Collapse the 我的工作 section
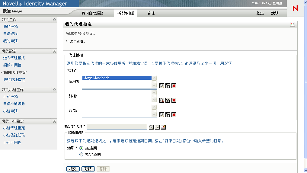This screenshot has width=307, height=173. (x=54, y=20)
